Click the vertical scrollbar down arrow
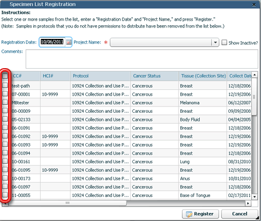Image resolution: width=261 pixels, height=221 pixels. (255, 196)
